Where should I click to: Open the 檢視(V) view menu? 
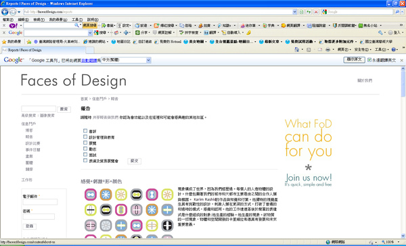[x=39, y=20]
